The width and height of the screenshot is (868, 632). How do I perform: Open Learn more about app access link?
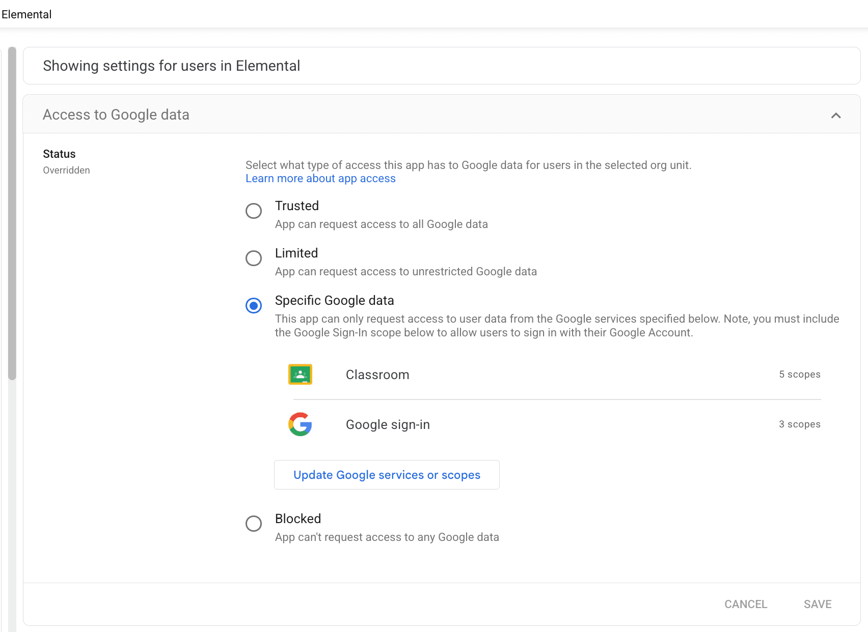pos(320,179)
